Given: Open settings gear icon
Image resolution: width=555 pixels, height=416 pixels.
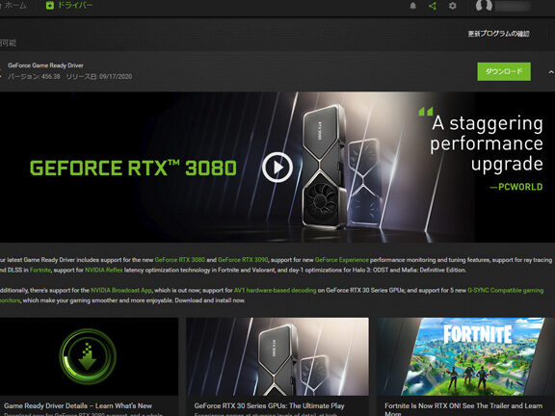Looking at the screenshot, I should 452,6.
